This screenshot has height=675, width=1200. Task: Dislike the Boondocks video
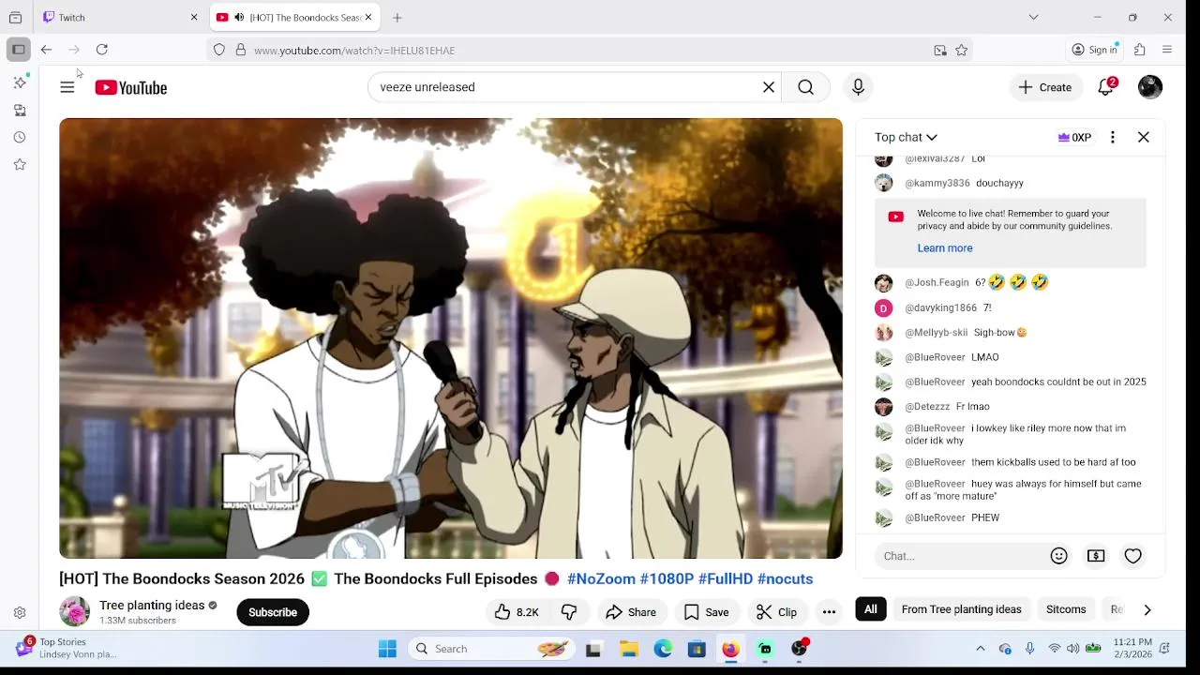click(569, 612)
